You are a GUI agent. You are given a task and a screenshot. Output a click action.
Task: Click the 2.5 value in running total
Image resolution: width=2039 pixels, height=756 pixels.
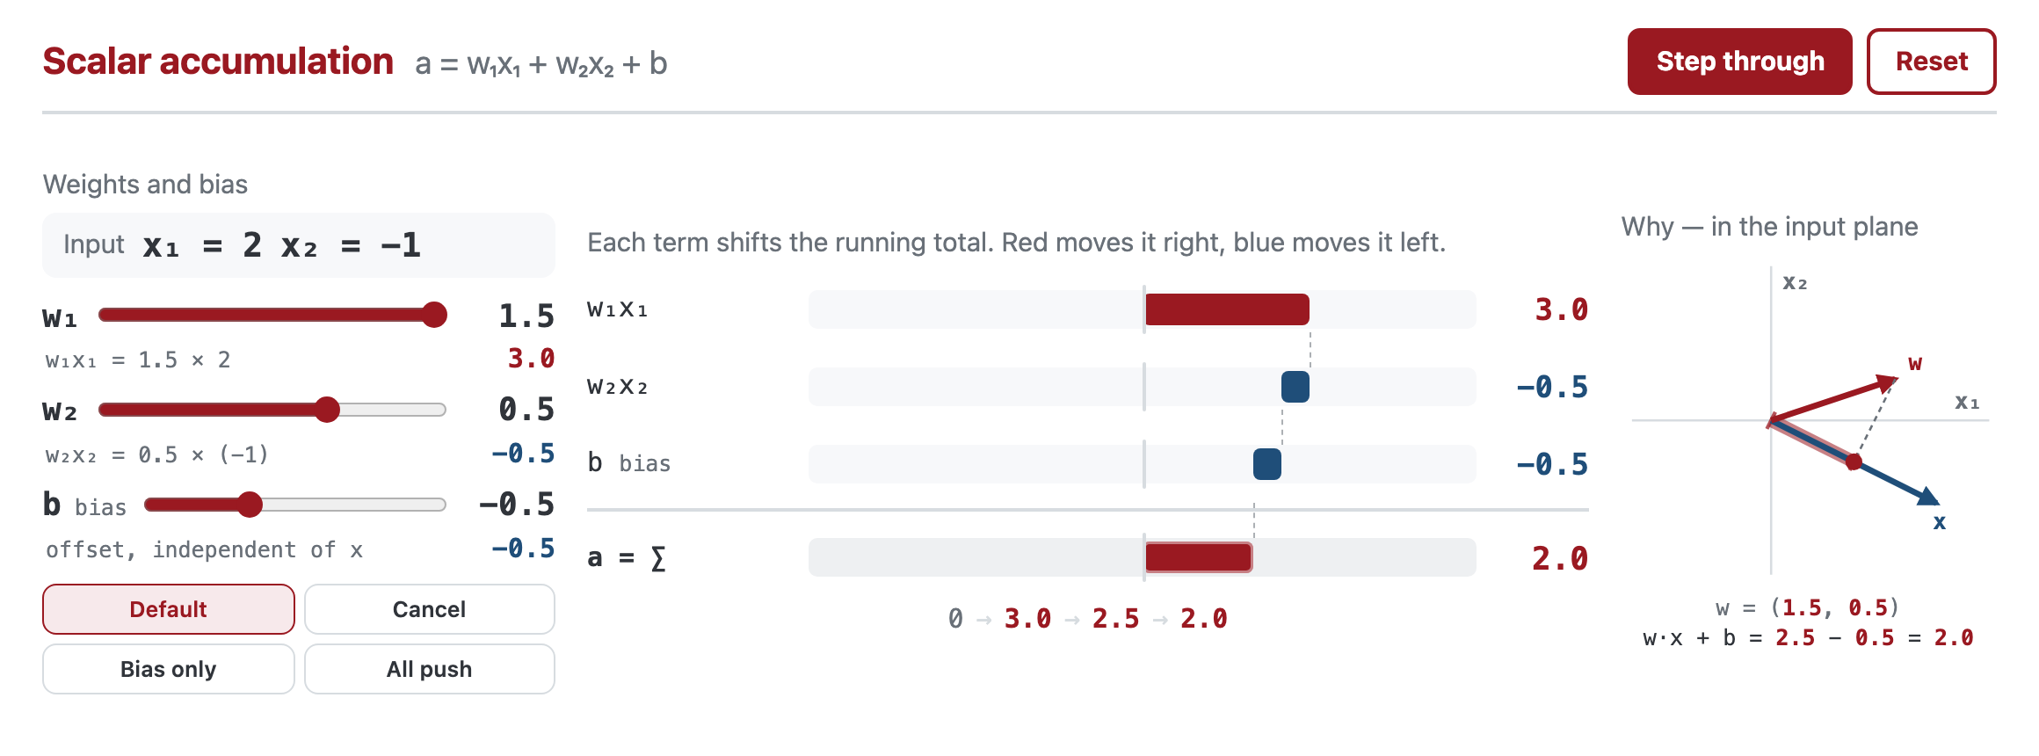[1115, 619]
